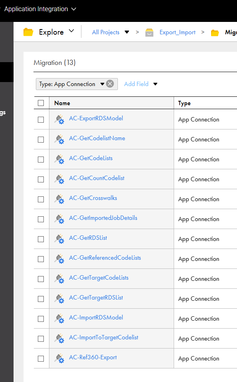Click App Connection type cell for AC-ExportRDSModel

coord(198,120)
